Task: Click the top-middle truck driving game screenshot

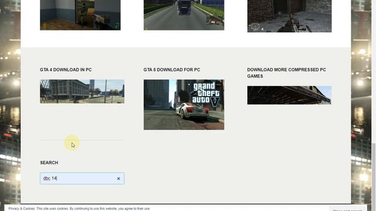Action: tap(184, 15)
